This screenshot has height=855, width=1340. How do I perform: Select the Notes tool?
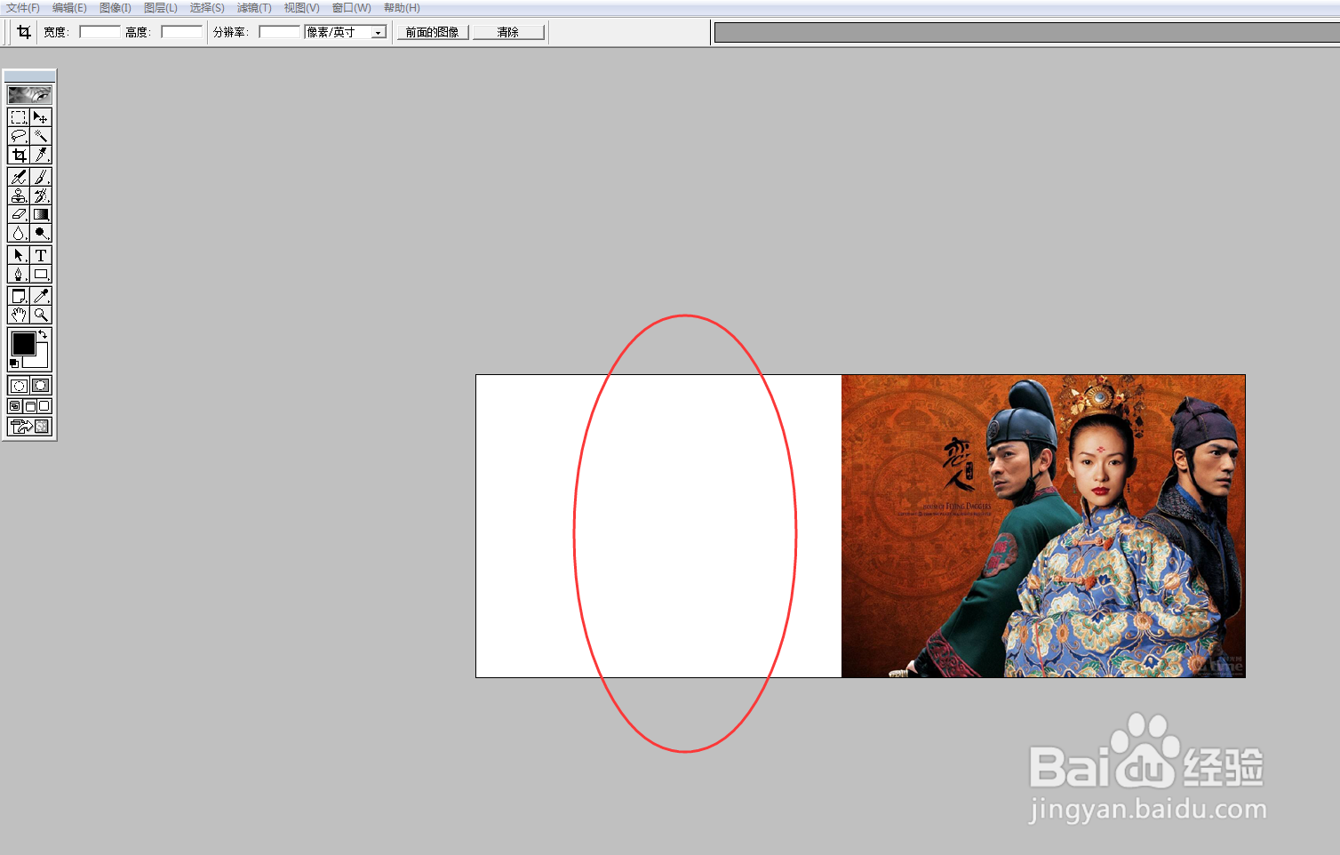coord(19,296)
